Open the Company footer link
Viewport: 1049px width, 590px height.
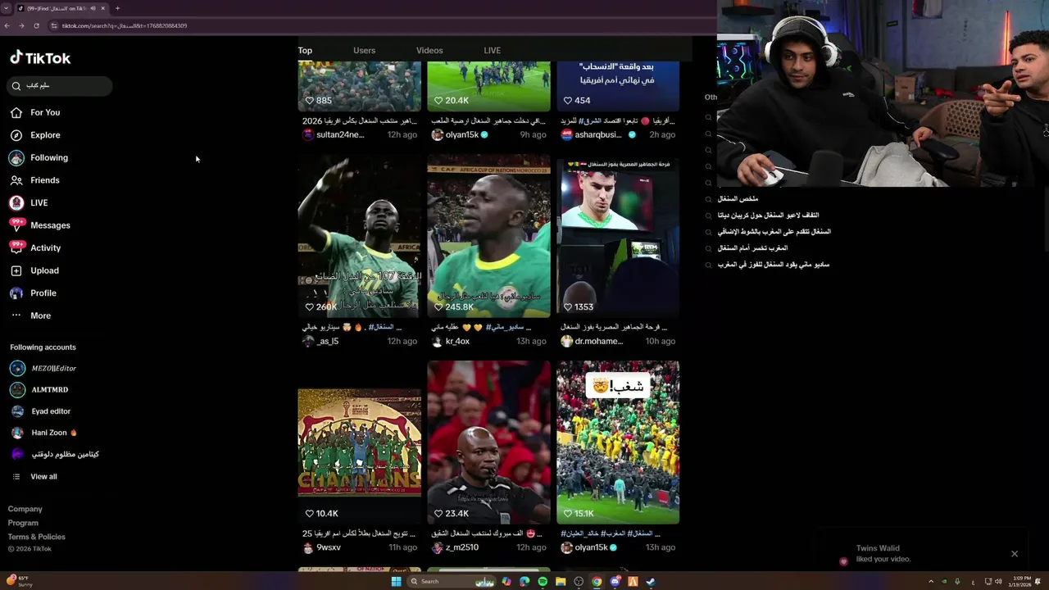[25, 509]
